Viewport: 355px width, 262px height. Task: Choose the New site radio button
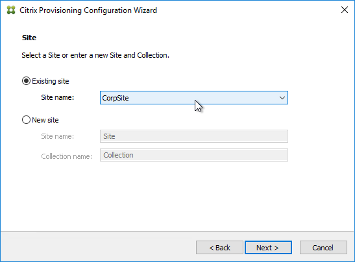pyautogui.click(x=26, y=120)
